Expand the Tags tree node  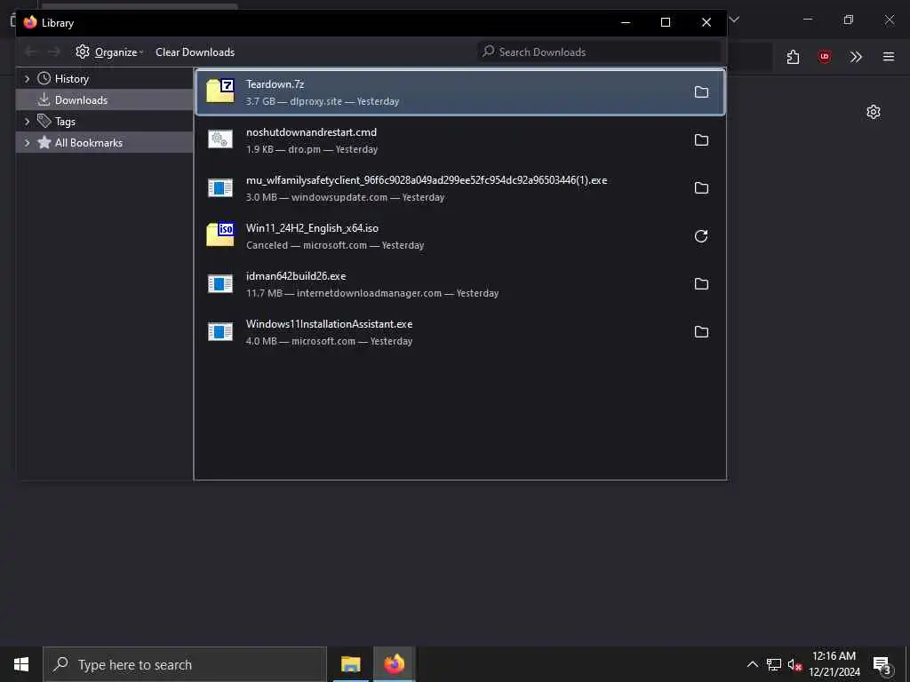point(27,121)
